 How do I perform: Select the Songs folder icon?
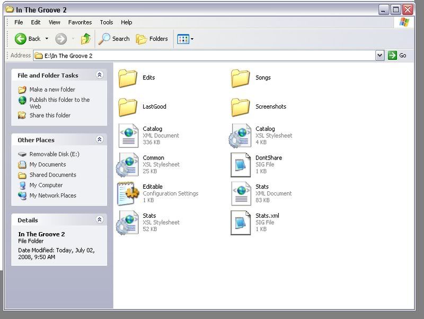coord(240,78)
